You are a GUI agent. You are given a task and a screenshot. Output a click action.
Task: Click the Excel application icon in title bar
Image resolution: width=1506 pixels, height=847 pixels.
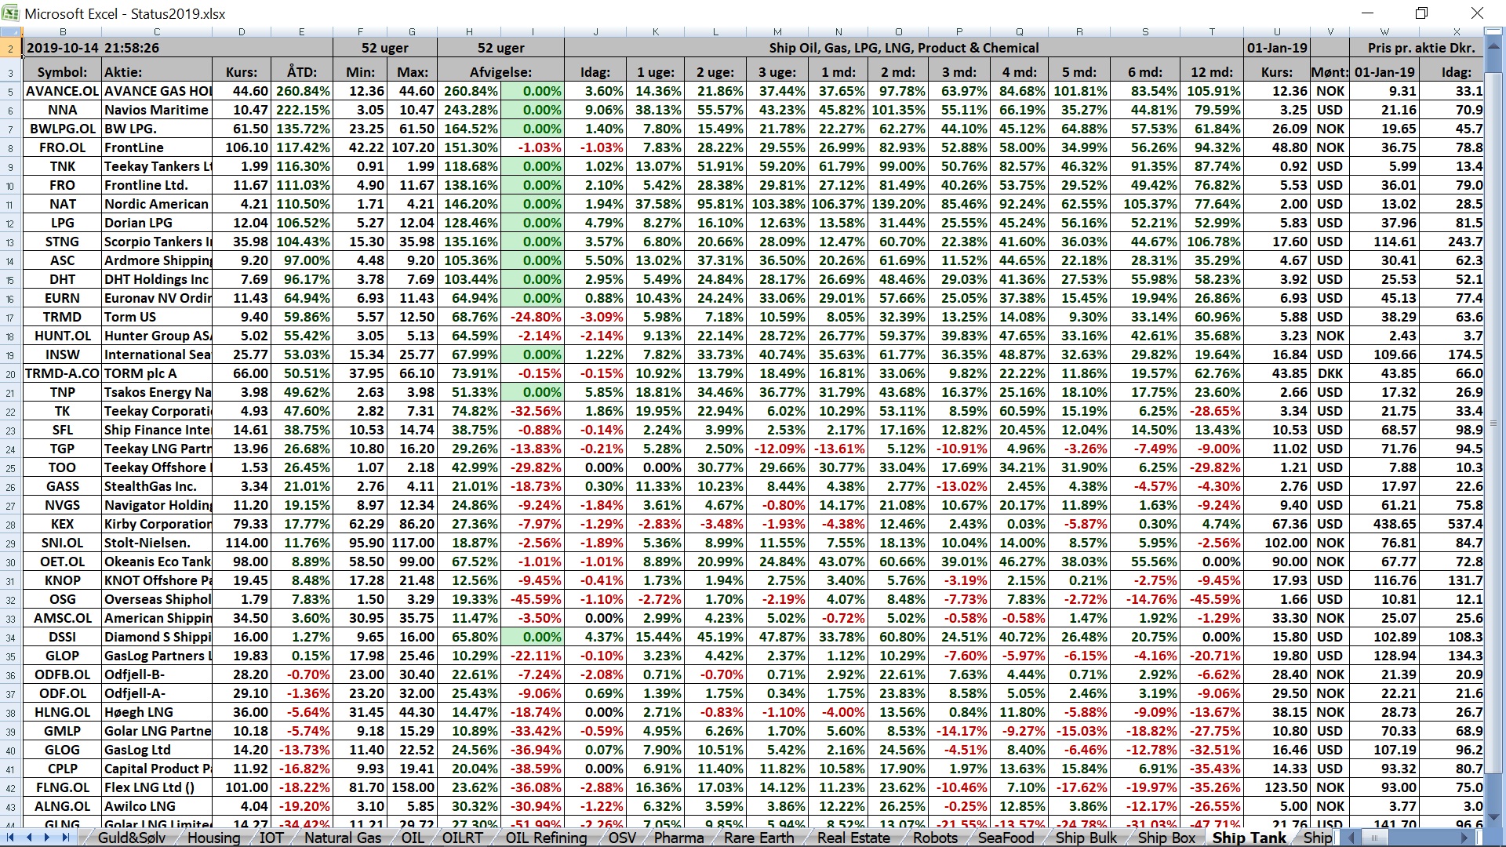pyautogui.click(x=13, y=13)
